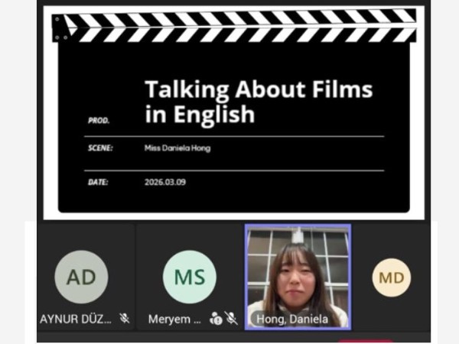Click the "AYNUR DÜZ..." participant name
459x344 pixels.
coord(76,319)
